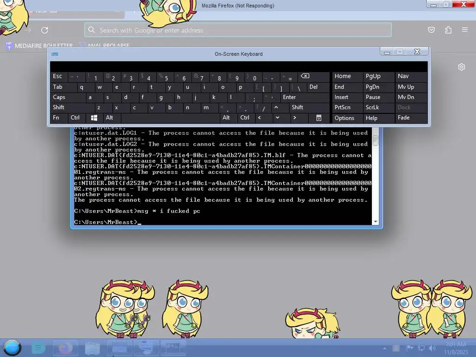Click the Windows logo key on keyboard

click(94, 118)
